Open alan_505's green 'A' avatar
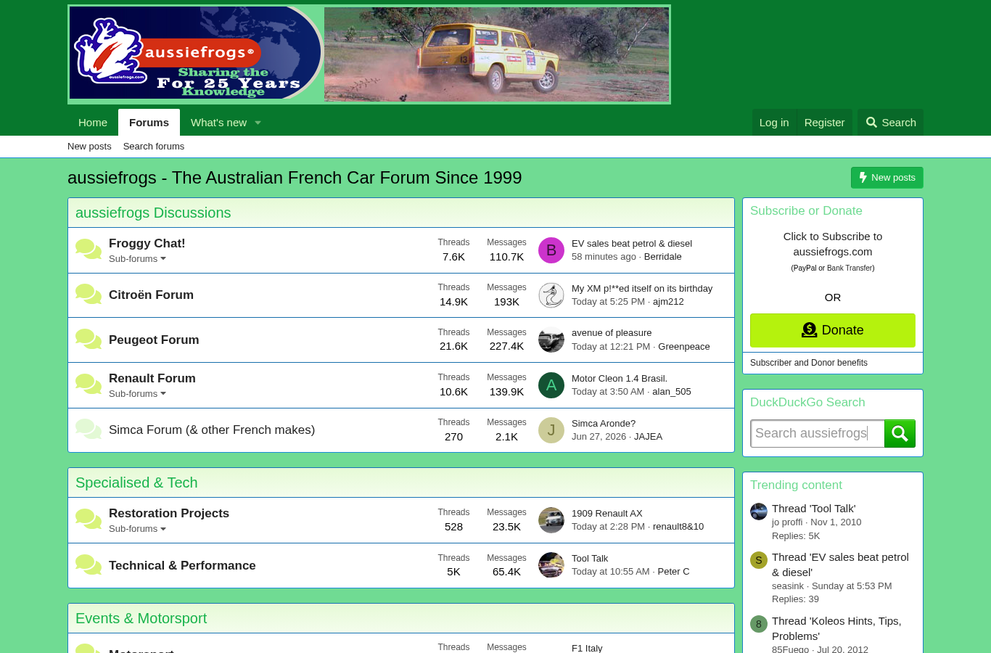This screenshot has width=991, height=653. (551, 385)
